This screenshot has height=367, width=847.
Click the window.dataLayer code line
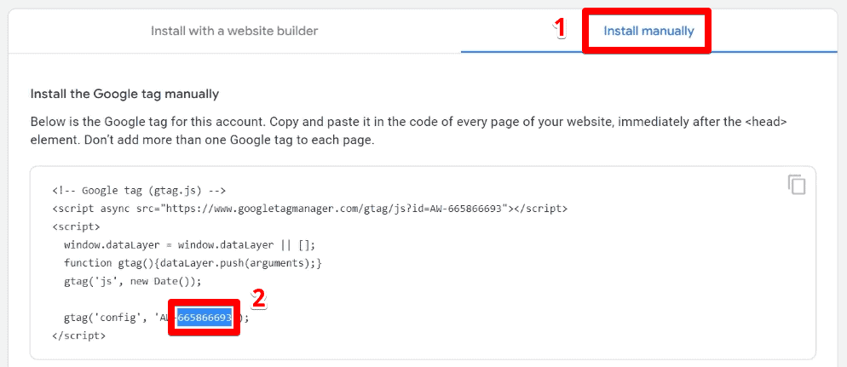[x=189, y=245]
